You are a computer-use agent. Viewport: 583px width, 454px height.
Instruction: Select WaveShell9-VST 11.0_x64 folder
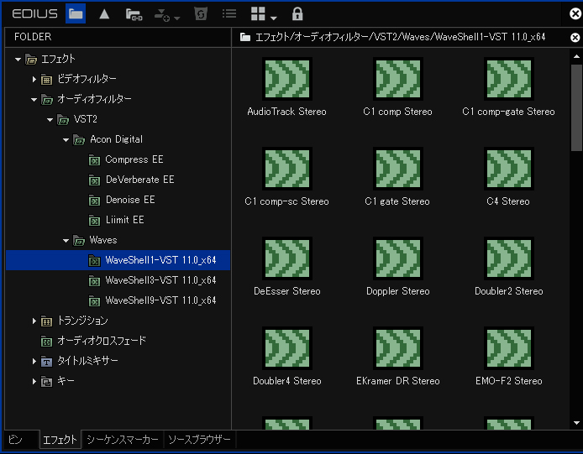coord(152,300)
